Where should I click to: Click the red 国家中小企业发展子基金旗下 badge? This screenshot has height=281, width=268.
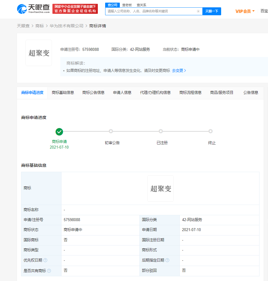tap(75, 8)
